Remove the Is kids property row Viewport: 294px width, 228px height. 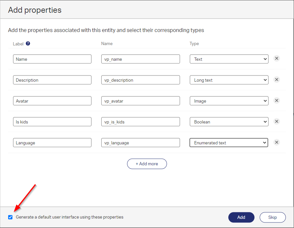click(277, 121)
